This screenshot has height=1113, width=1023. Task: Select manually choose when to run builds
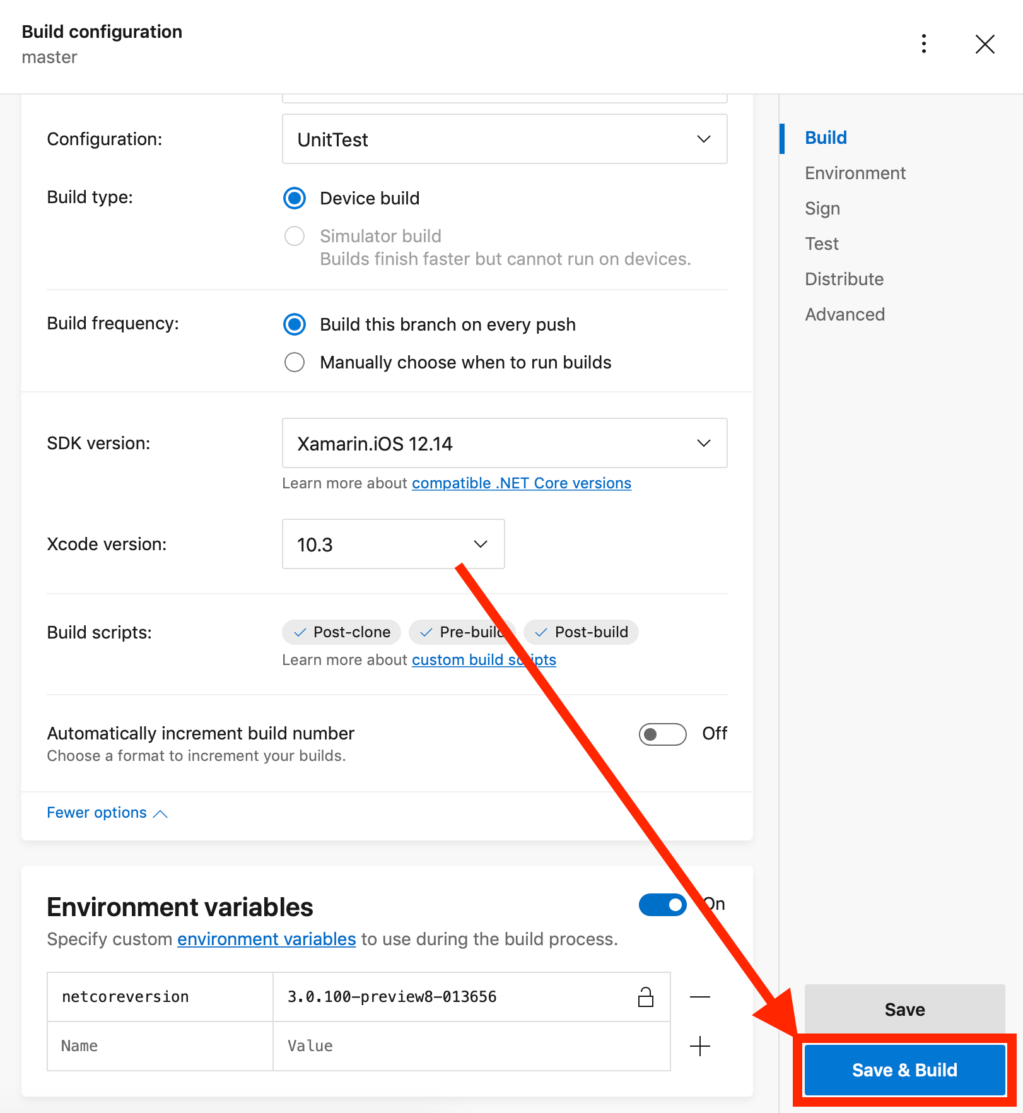point(294,362)
